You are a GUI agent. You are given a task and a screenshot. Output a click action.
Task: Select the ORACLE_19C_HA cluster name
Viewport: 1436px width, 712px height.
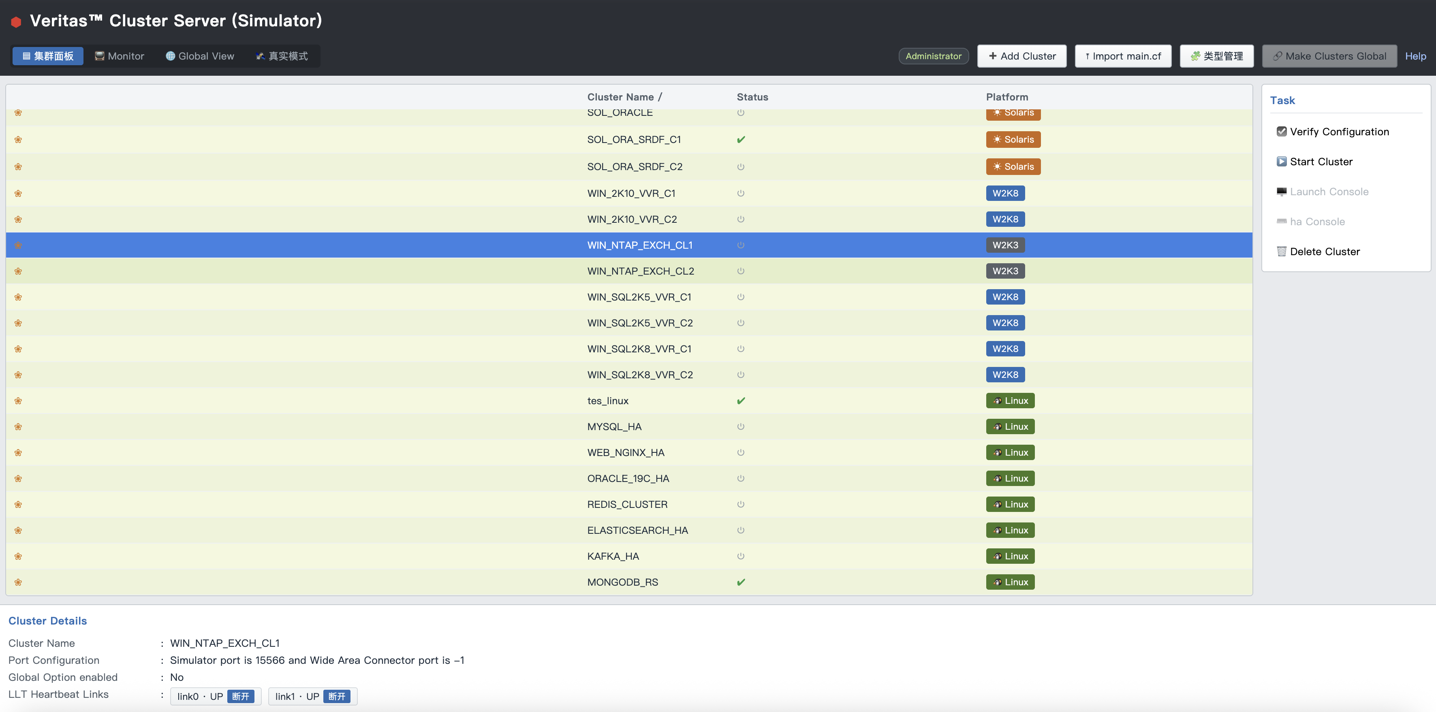coord(628,479)
